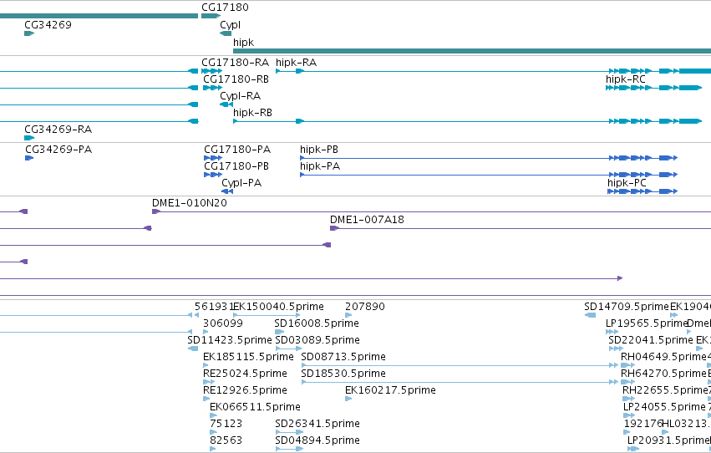Click the hipk-PC protein label

click(627, 183)
